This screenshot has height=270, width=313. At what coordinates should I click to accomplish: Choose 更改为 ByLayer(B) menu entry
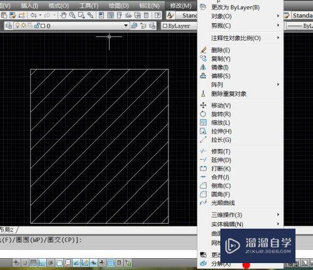click(x=240, y=8)
